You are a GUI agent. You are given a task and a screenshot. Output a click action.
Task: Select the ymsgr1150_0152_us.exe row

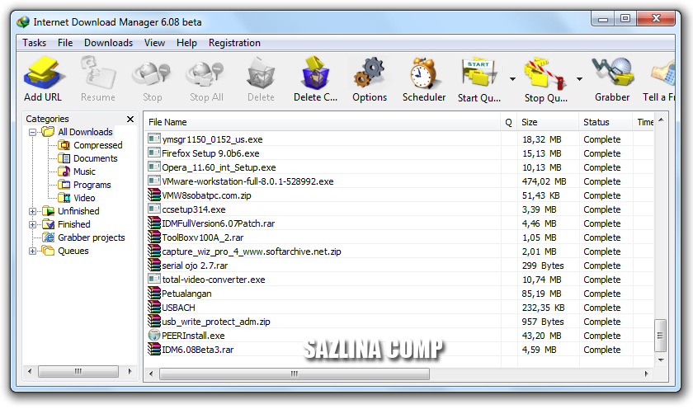tap(400, 139)
